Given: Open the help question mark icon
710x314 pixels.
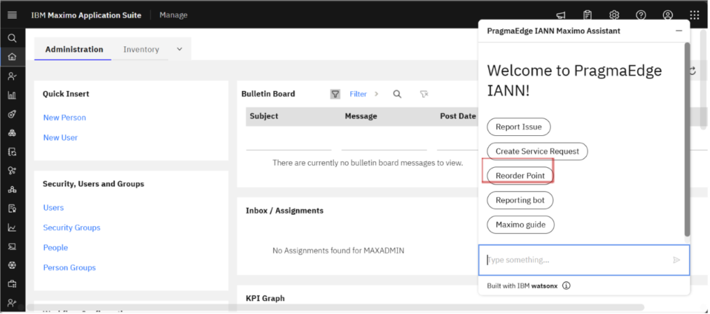Looking at the screenshot, I should pyautogui.click(x=641, y=15).
